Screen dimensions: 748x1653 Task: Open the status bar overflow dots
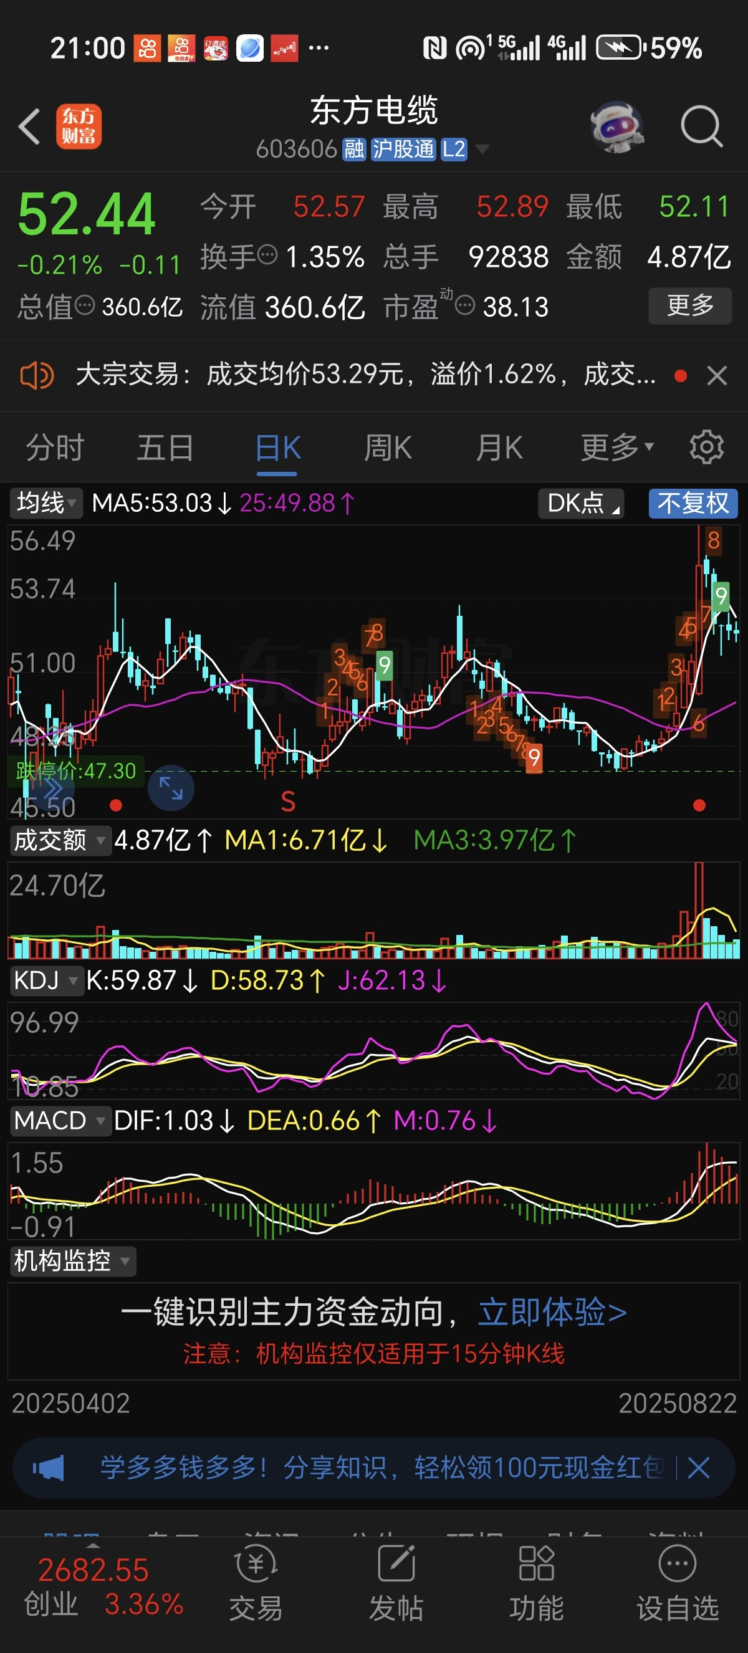[x=319, y=47]
